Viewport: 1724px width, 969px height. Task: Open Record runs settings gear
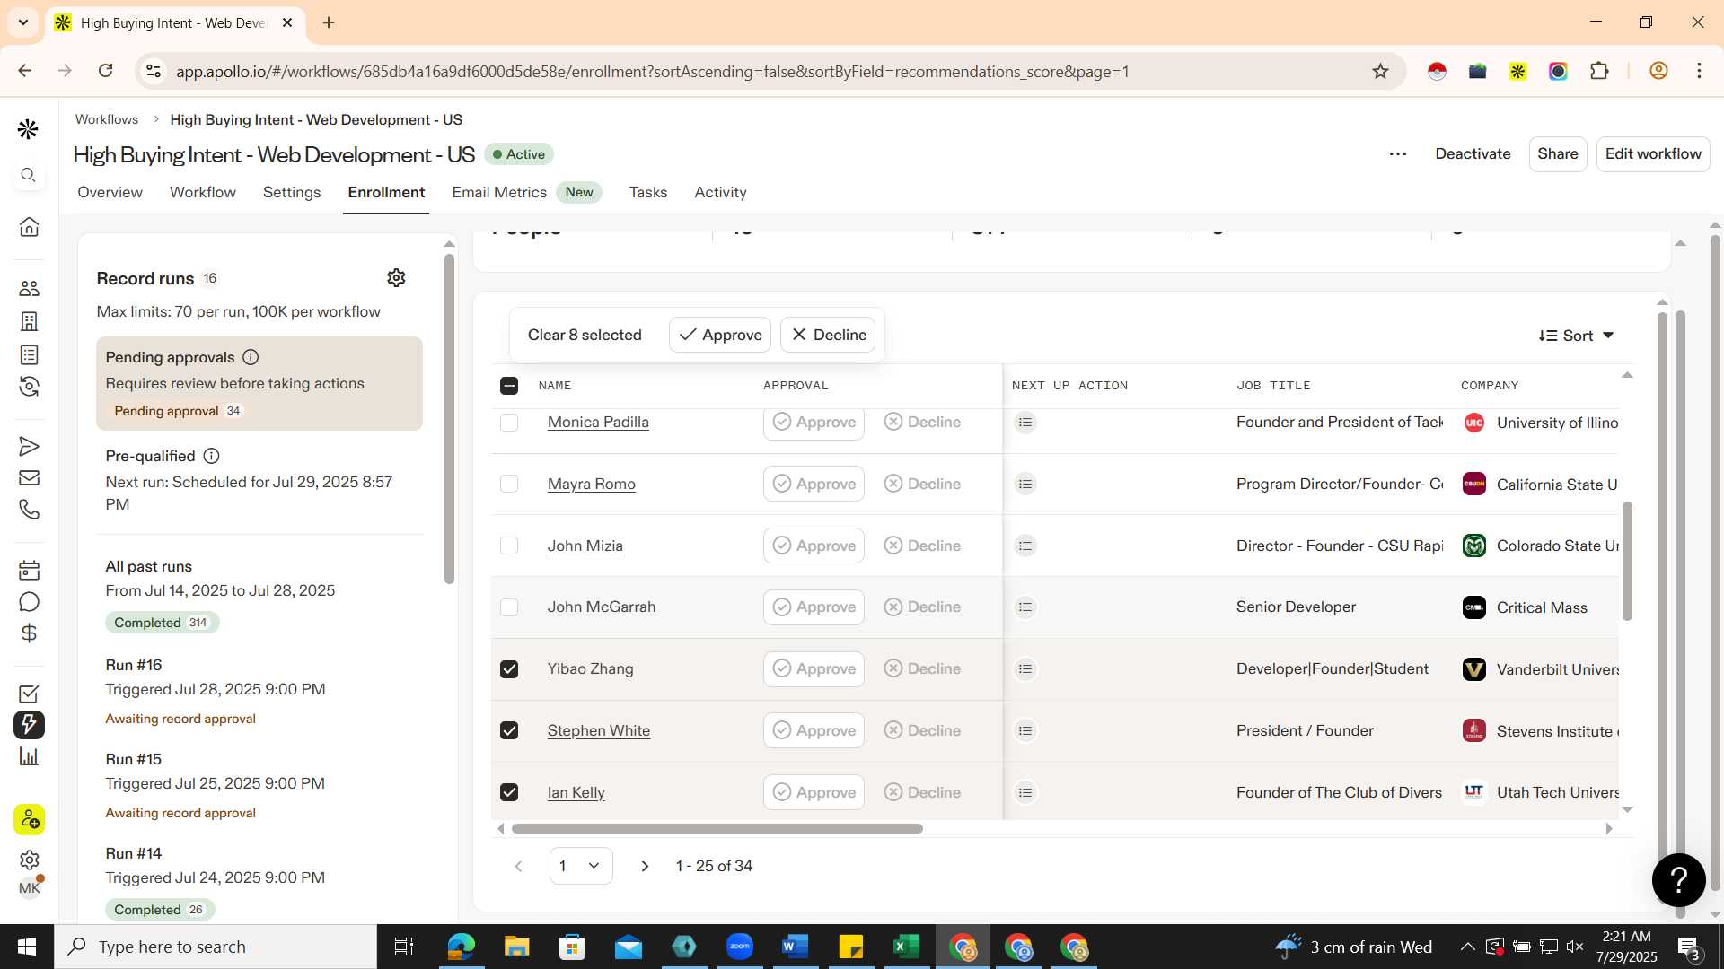(x=396, y=278)
